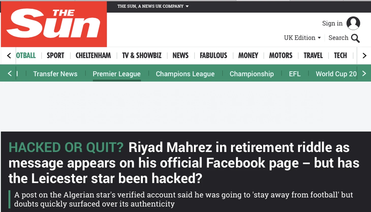The image size is (371, 212).
Task: Select the EFL tab
Action: pyautogui.click(x=295, y=74)
